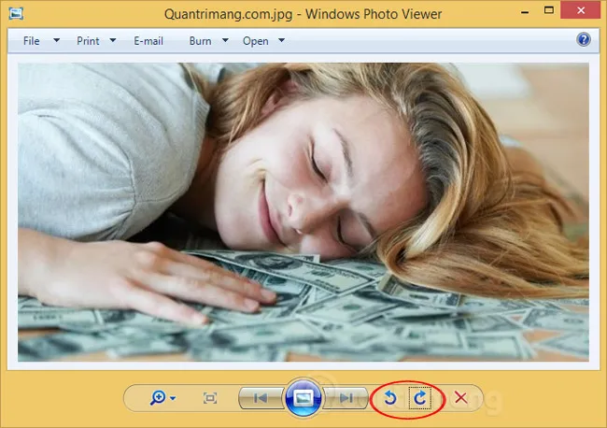Rotate the photo clockwise

point(420,398)
